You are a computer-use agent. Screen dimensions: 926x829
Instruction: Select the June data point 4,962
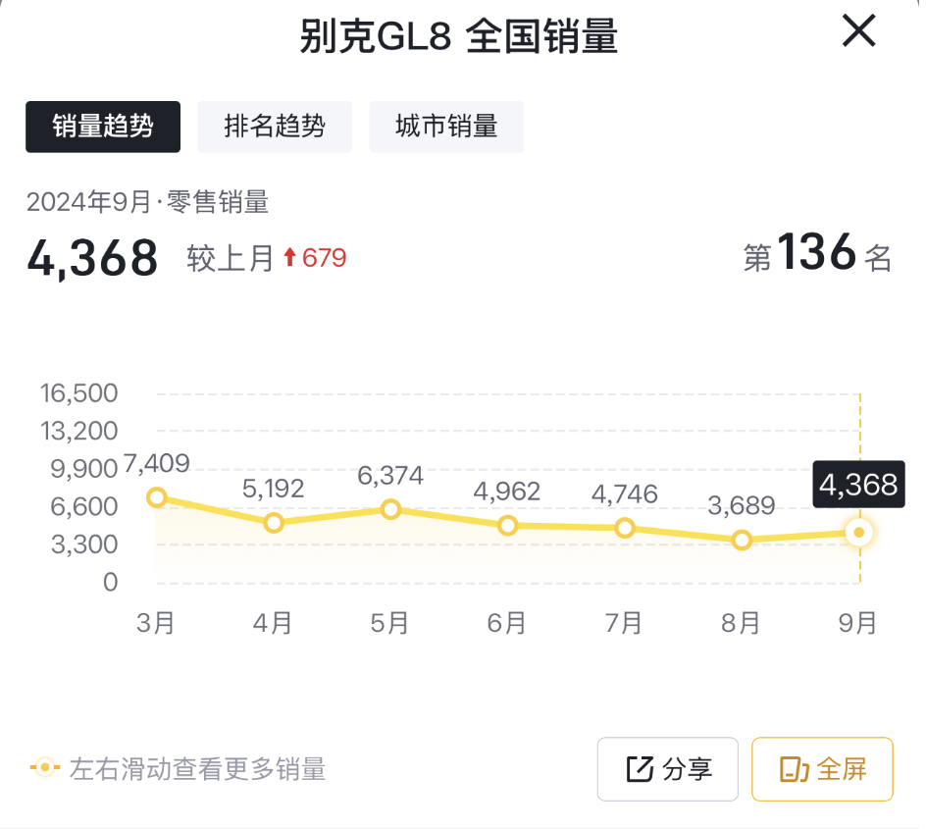[507, 526]
